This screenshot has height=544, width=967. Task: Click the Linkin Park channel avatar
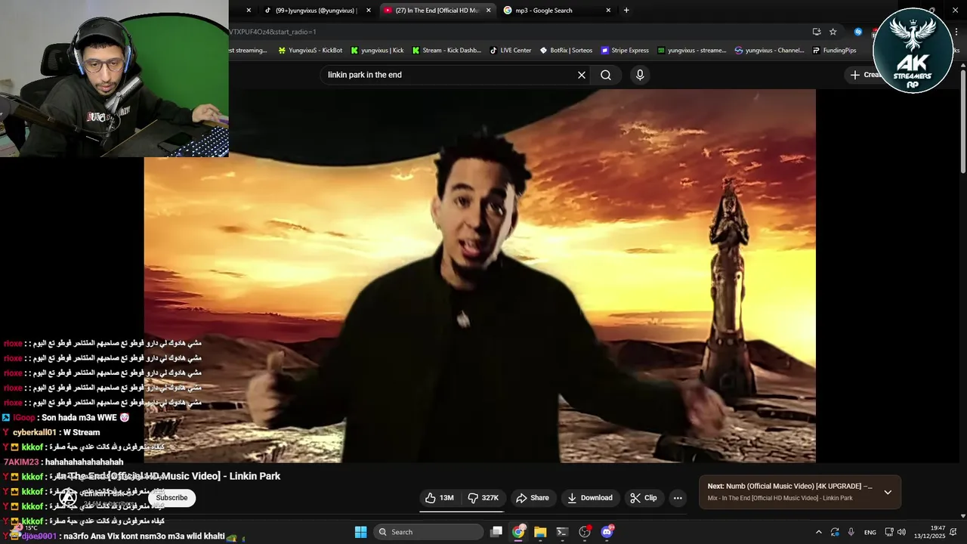68,497
